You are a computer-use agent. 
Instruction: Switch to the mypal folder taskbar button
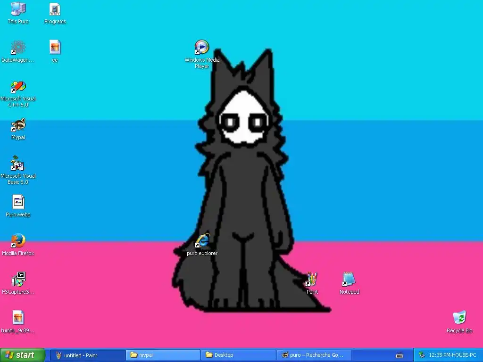coord(163,355)
